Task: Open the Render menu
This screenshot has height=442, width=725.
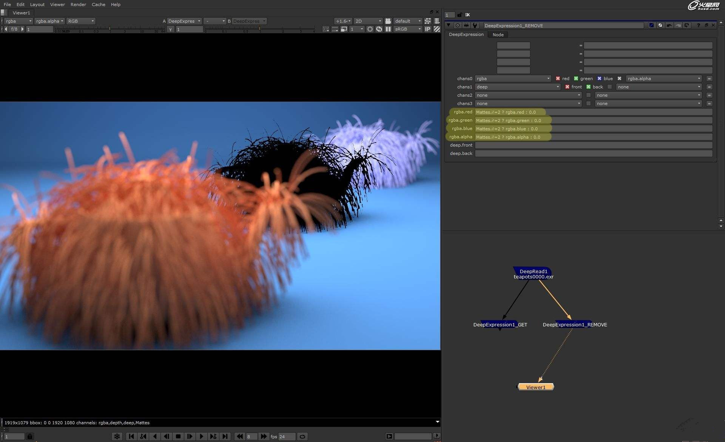Action: click(x=78, y=5)
